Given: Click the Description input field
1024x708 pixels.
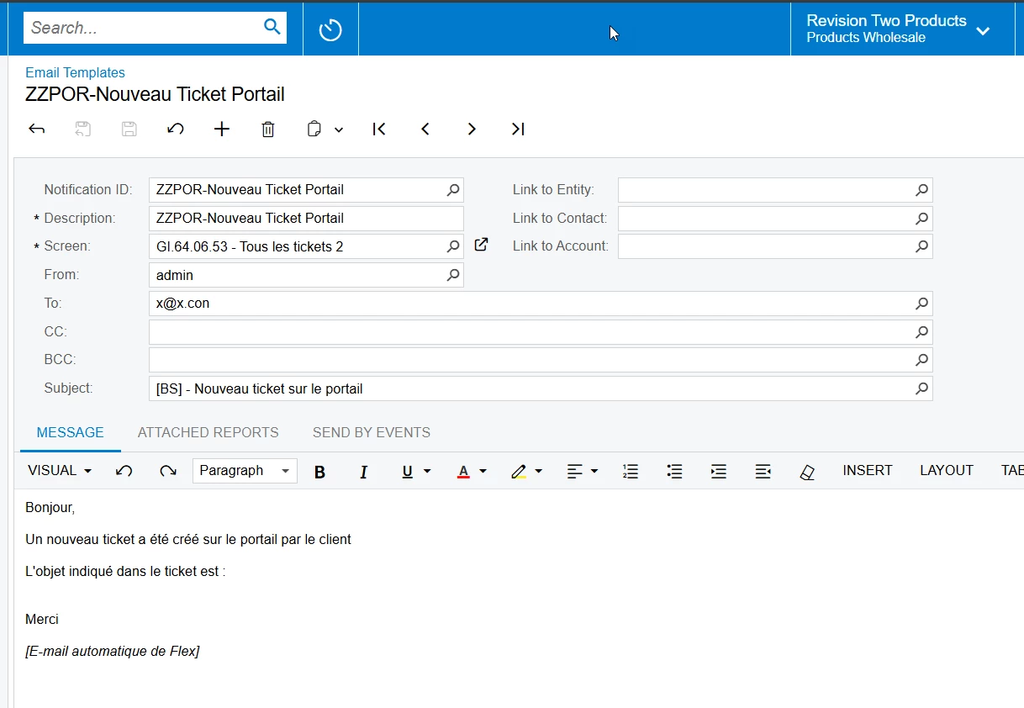Looking at the screenshot, I should 306,219.
